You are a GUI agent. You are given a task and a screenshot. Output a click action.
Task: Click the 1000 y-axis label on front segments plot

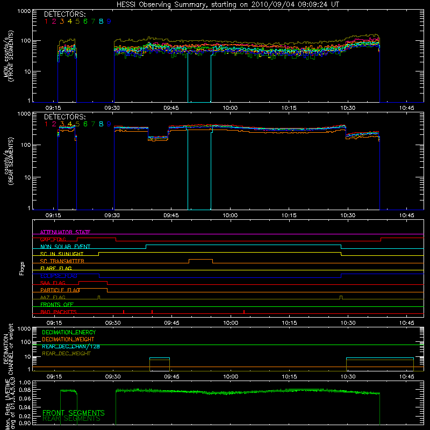(24, 11)
